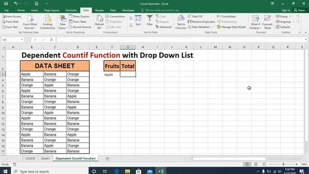Viewport: 309px width, 174px height.
Task: Open Manage Data Model
Action: (x=231, y=27)
